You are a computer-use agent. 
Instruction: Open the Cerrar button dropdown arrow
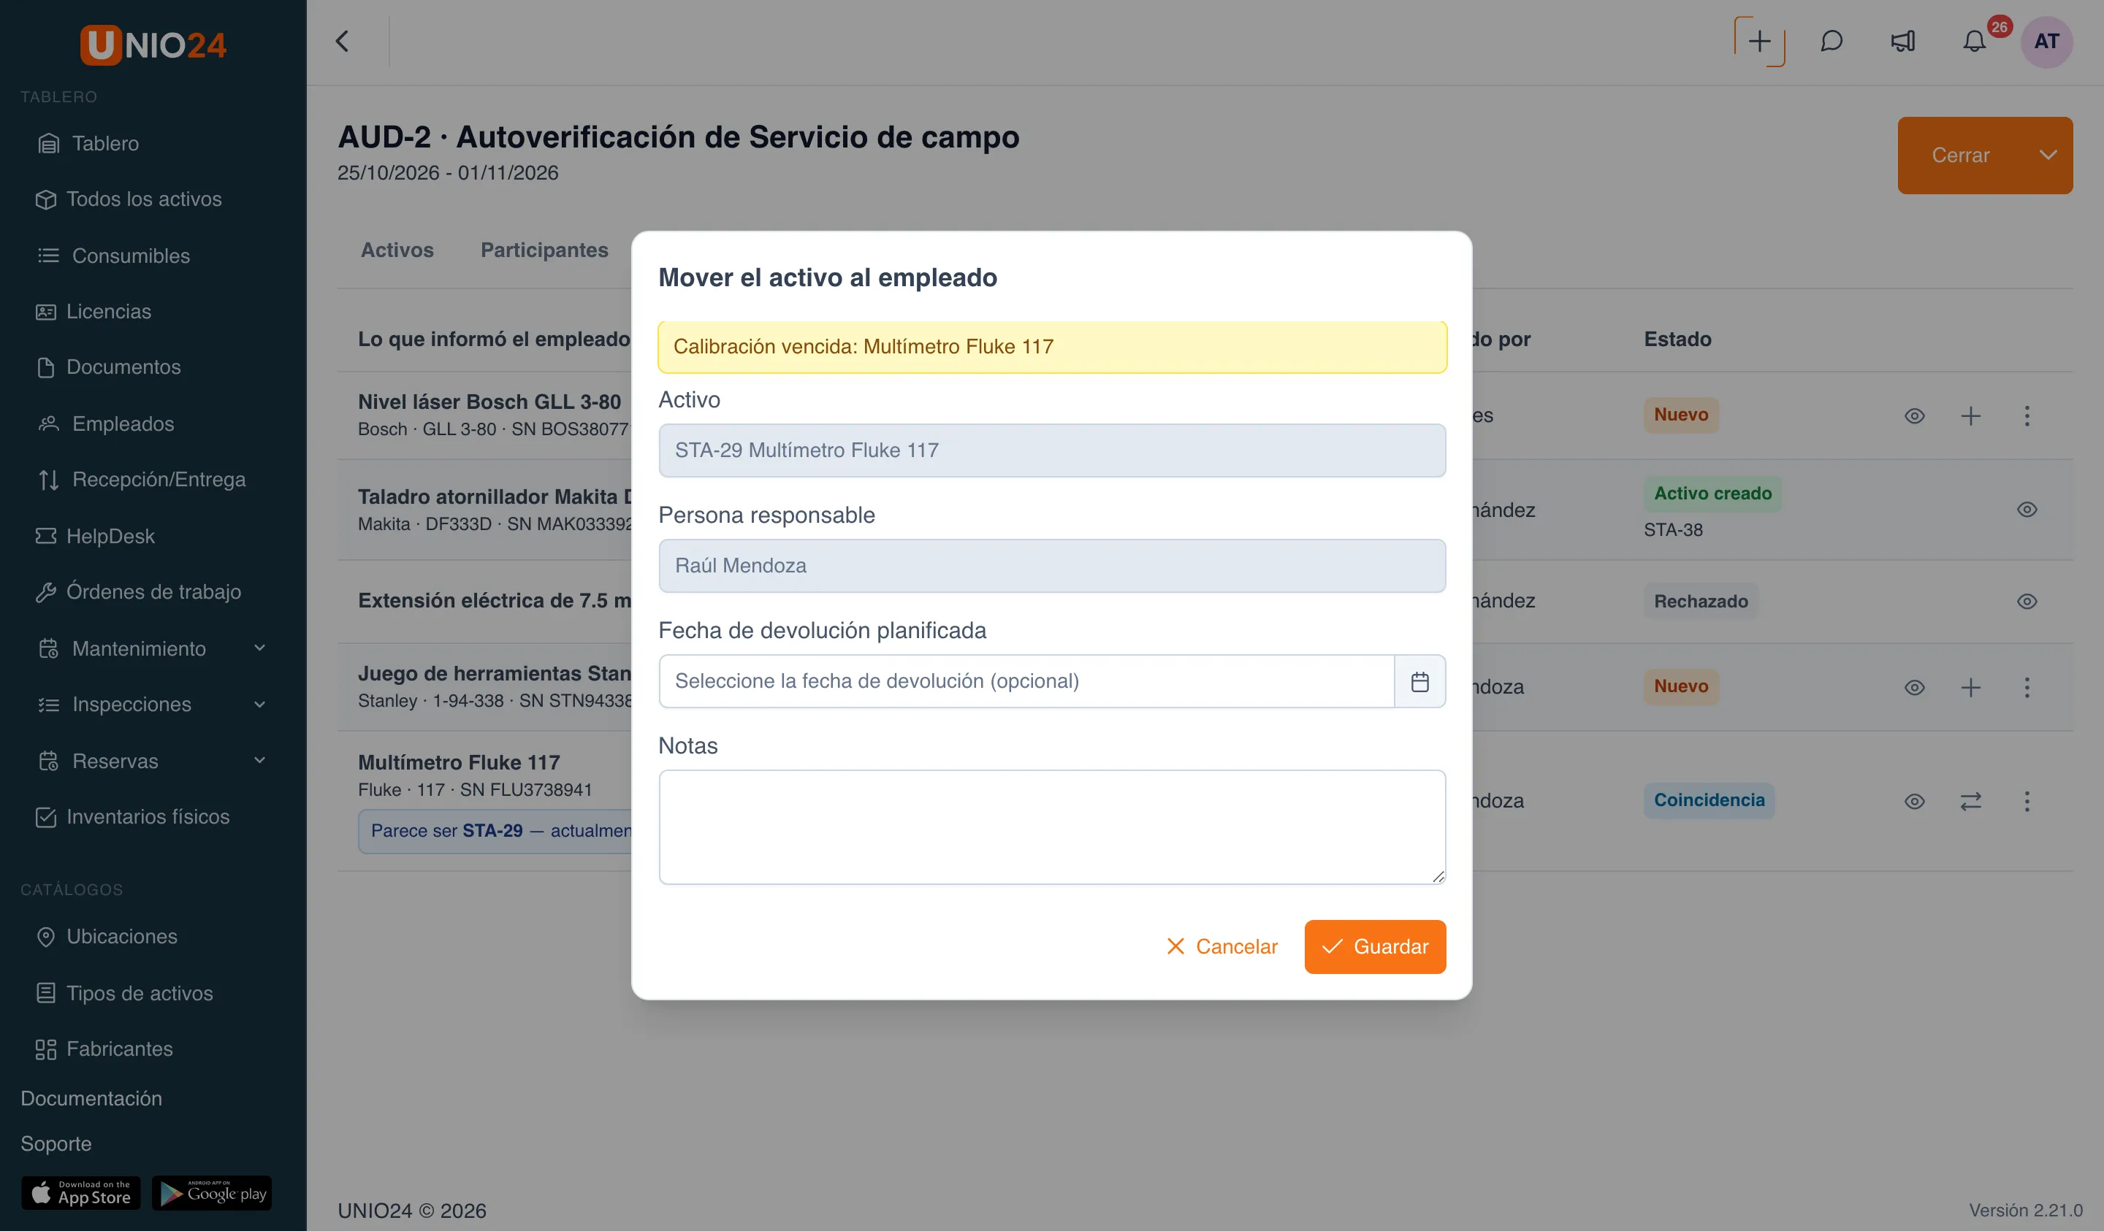coord(2047,156)
